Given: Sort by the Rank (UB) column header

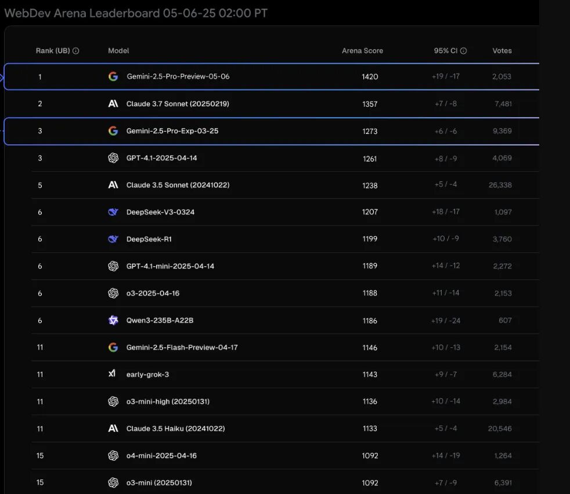Looking at the screenshot, I should [53, 51].
